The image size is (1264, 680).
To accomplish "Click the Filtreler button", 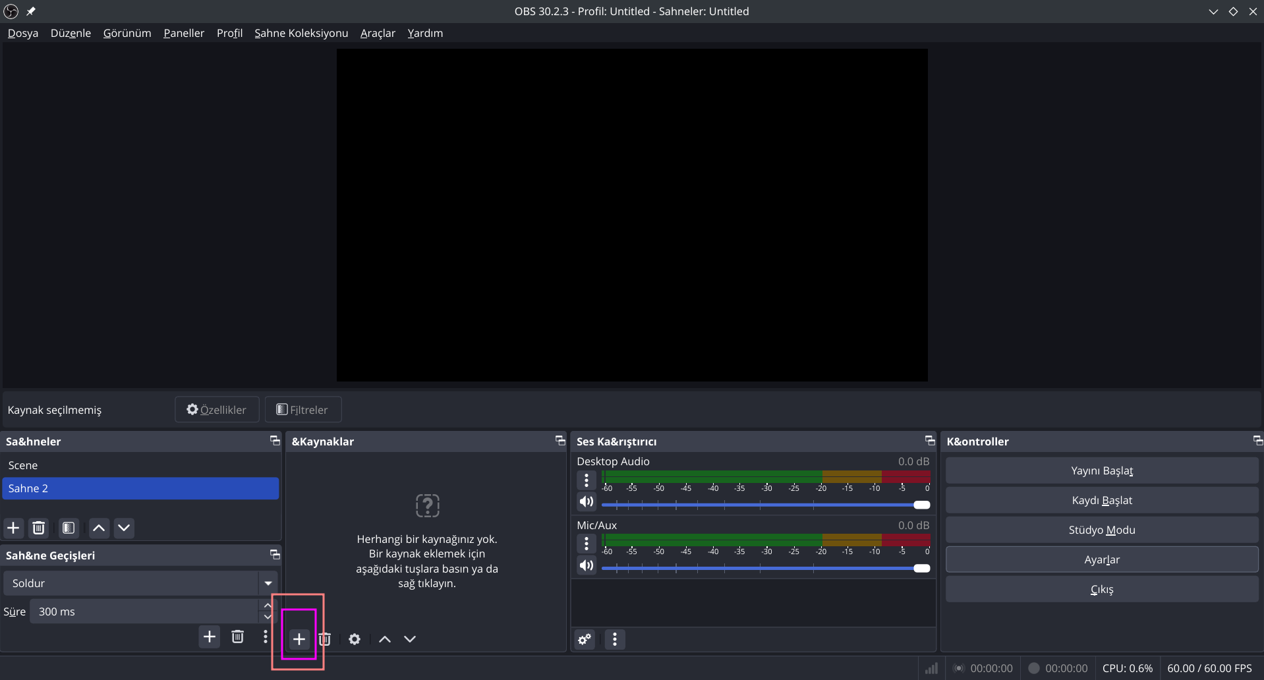I will (303, 409).
